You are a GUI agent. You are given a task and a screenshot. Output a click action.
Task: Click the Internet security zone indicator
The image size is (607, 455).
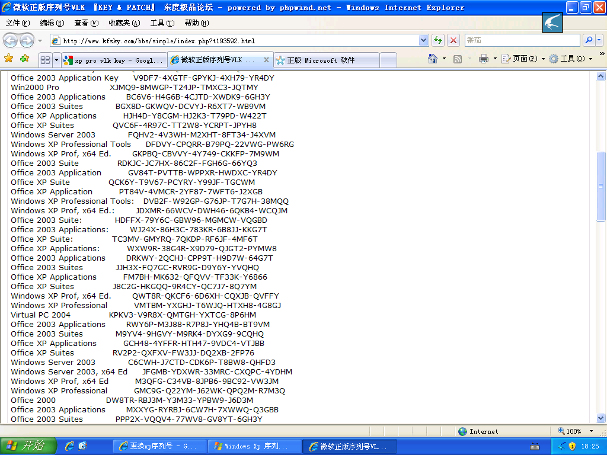[x=478, y=431]
